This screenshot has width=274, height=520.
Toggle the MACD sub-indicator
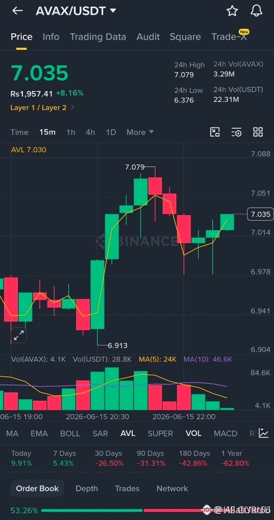pyautogui.click(x=225, y=433)
